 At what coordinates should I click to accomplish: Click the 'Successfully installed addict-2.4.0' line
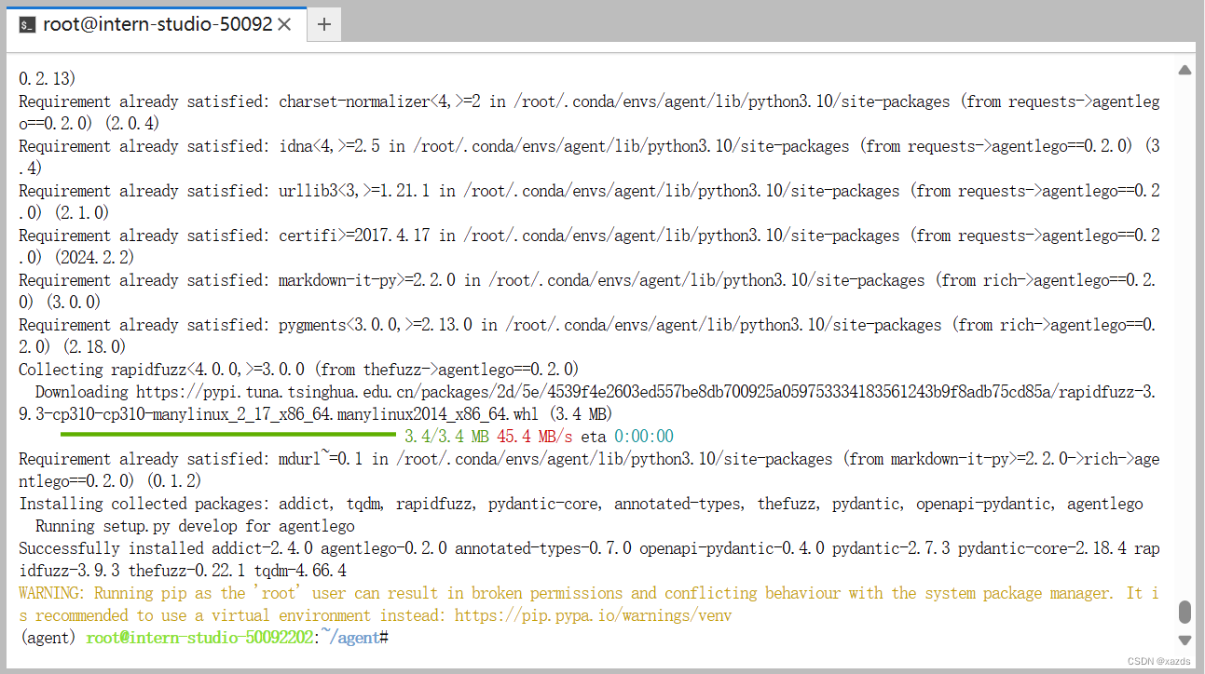click(589, 548)
